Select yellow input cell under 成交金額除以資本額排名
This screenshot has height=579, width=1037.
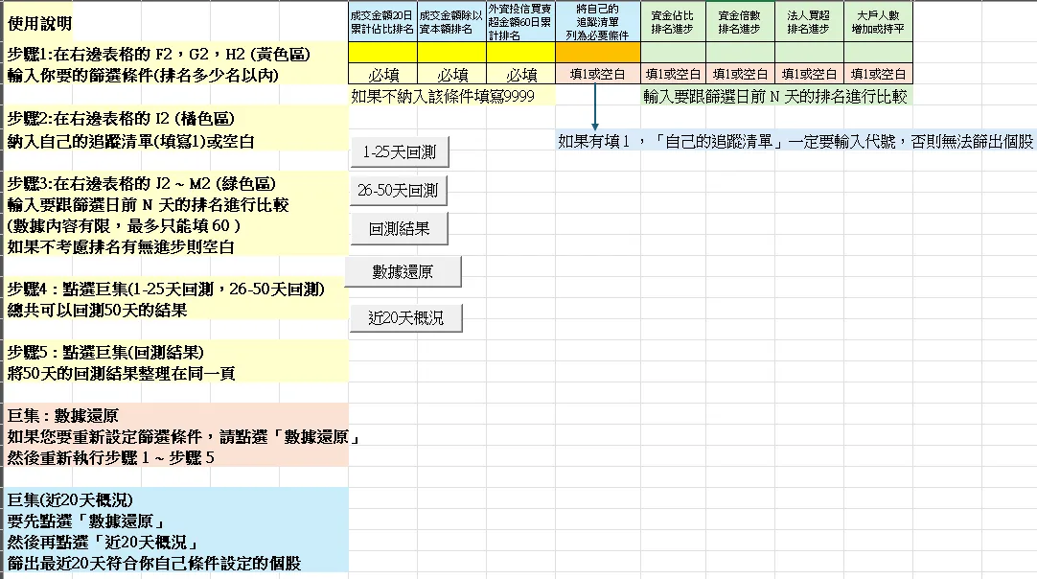click(x=451, y=52)
